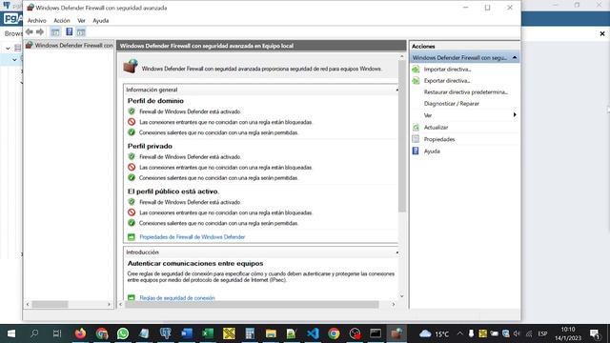Image resolution: width=610 pixels, height=343 pixels.
Task: Click the vertical scrollbar of the center pane
Action: pyautogui.click(x=402, y=136)
